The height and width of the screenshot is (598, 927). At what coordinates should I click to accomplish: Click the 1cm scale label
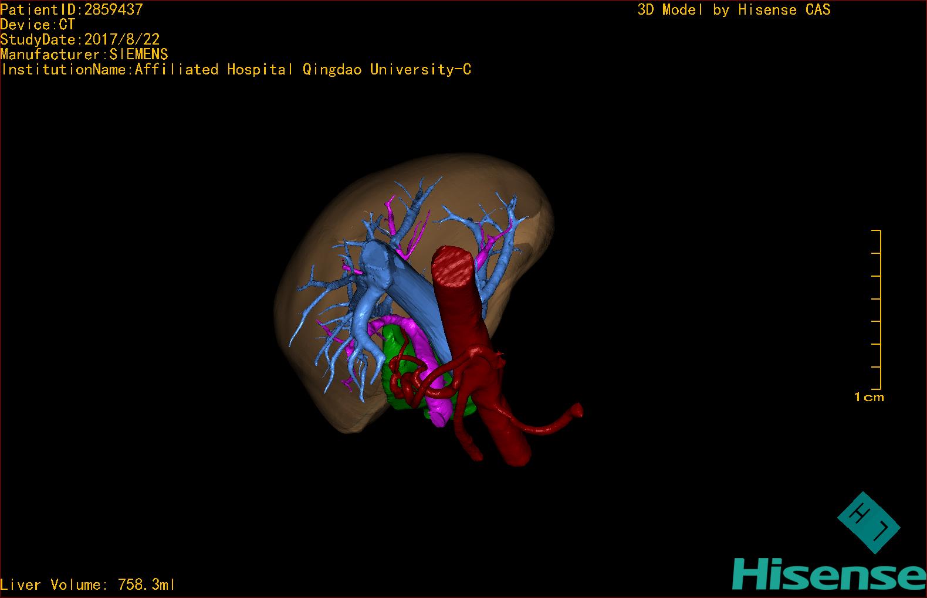pyautogui.click(x=869, y=397)
